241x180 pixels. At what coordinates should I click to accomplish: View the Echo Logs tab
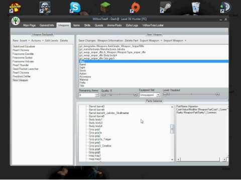click(x=132, y=25)
